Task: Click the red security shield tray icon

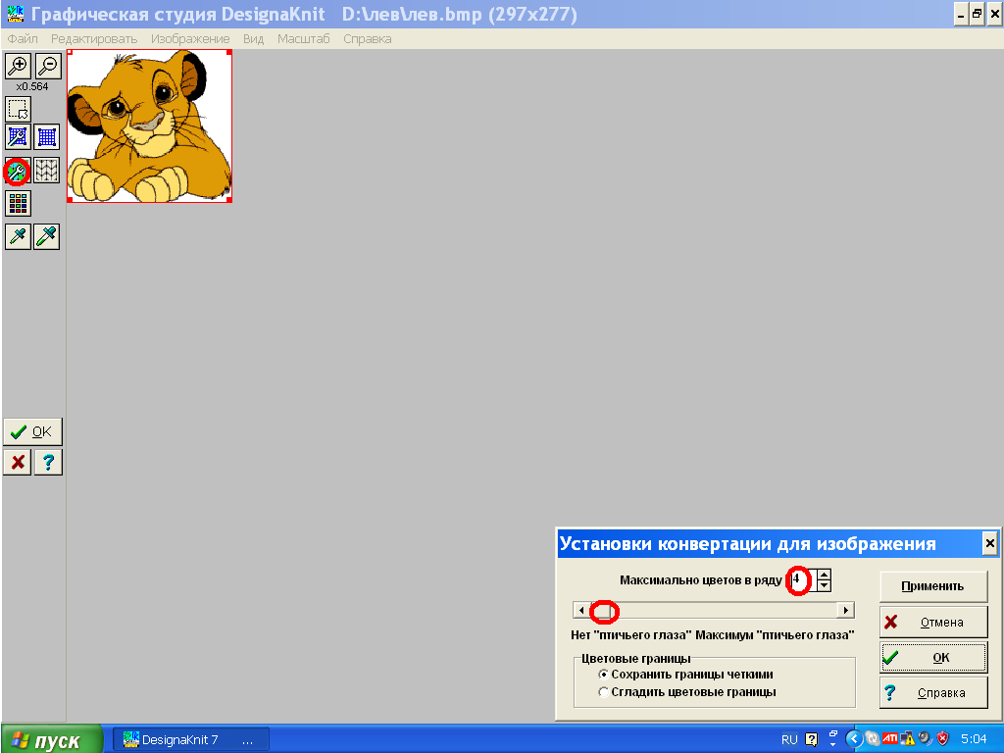Action: coord(942,739)
